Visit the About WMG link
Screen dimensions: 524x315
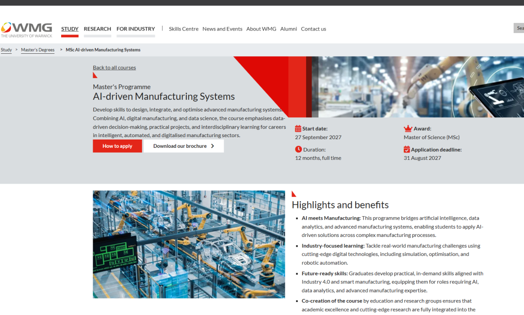point(262,29)
